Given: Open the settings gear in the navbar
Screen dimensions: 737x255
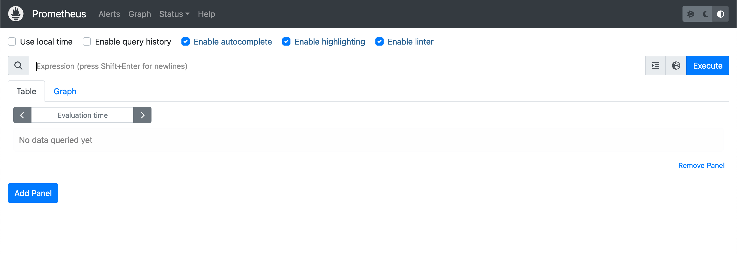Looking at the screenshot, I should pos(691,14).
